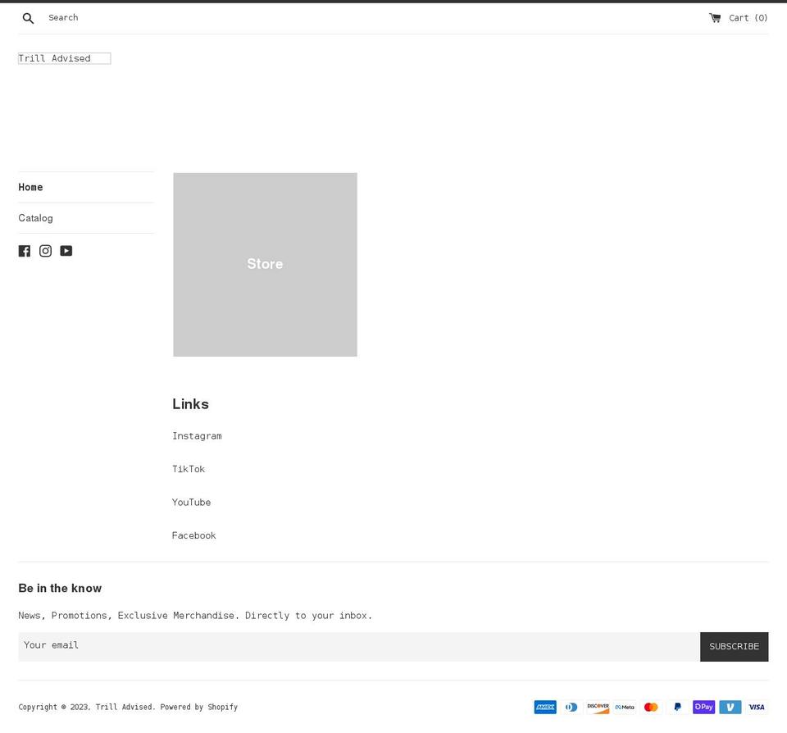The height and width of the screenshot is (733, 787).
Task: Click the Trill Advised footer link
Action: tap(125, 707)
